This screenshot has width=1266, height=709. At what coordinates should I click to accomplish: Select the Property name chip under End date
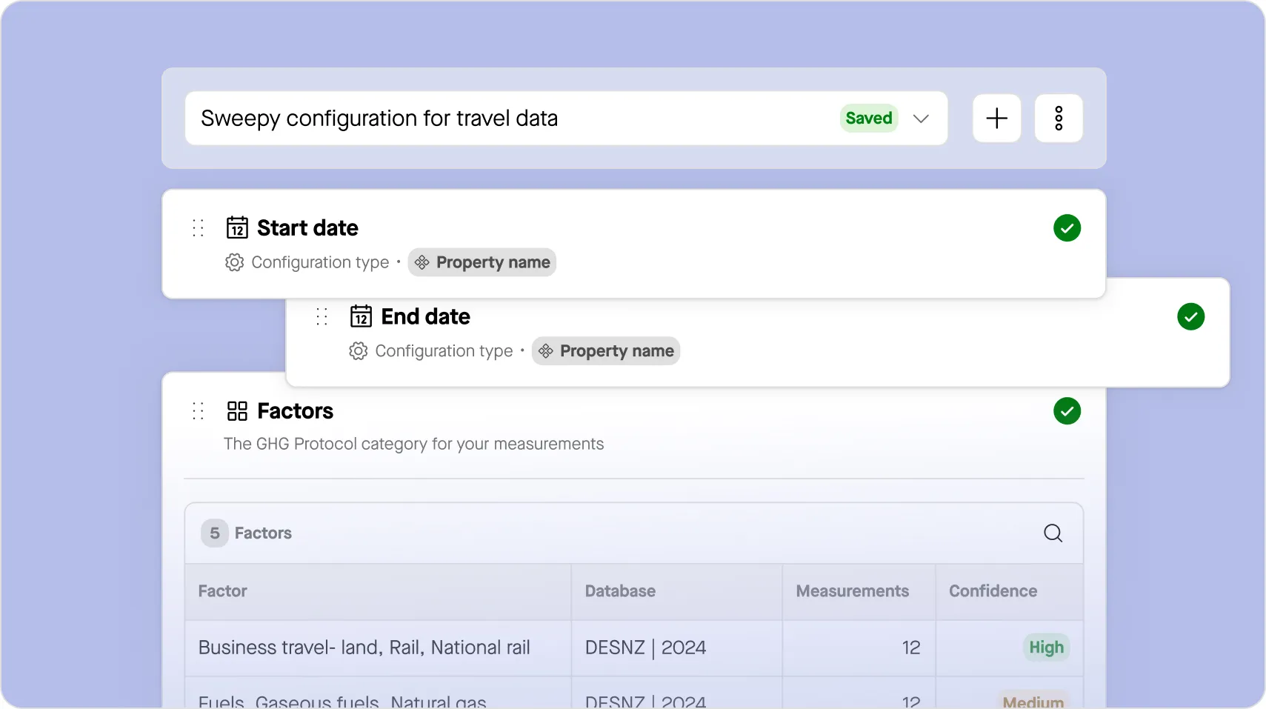tap(606, 351)
